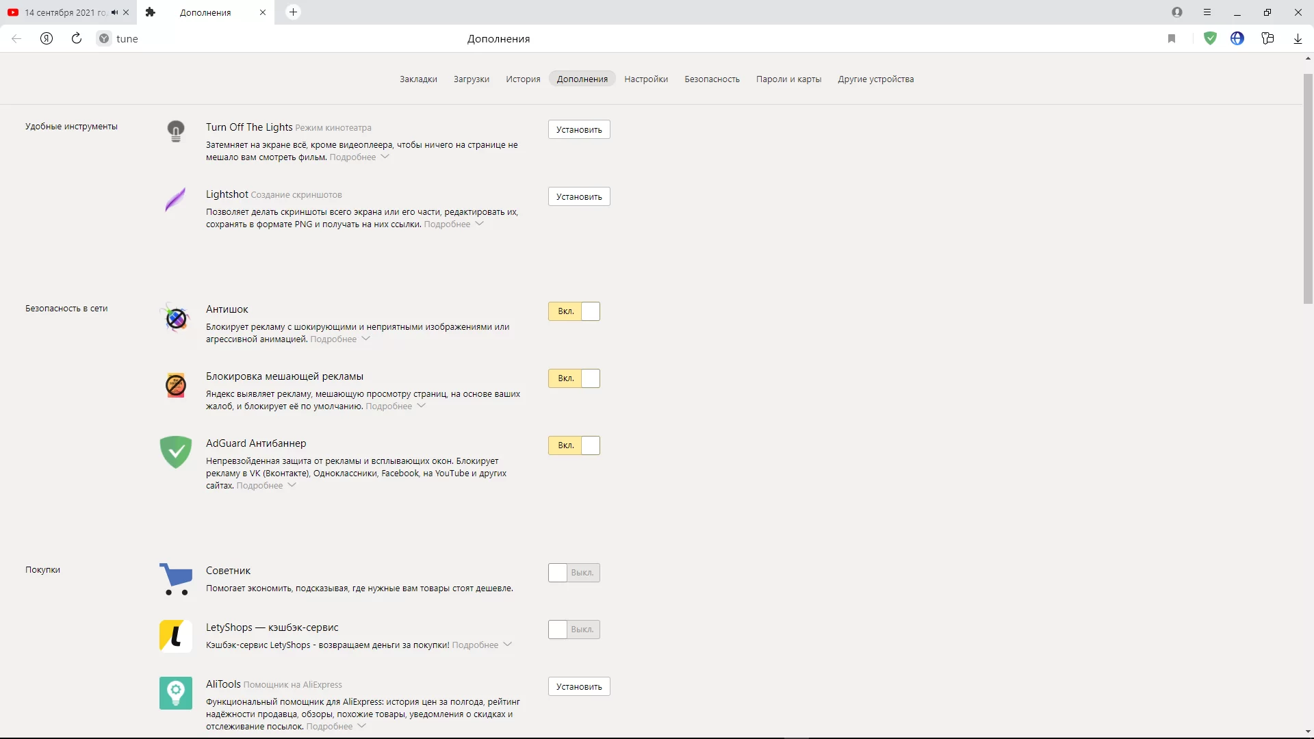
Task: Go to the Настройки tab
Action: click(x=646, y=79)
